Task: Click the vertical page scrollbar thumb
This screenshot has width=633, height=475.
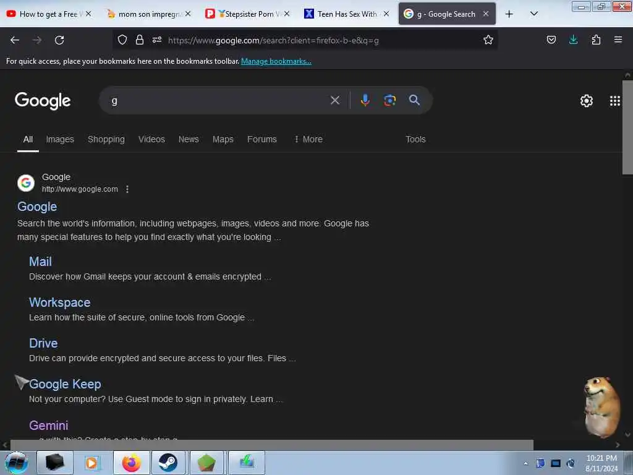Action: 627,127
